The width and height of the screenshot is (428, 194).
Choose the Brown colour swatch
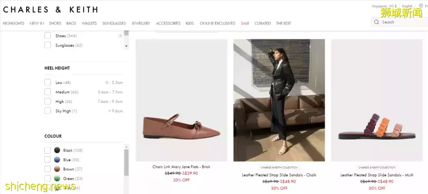tap(57, 169)
